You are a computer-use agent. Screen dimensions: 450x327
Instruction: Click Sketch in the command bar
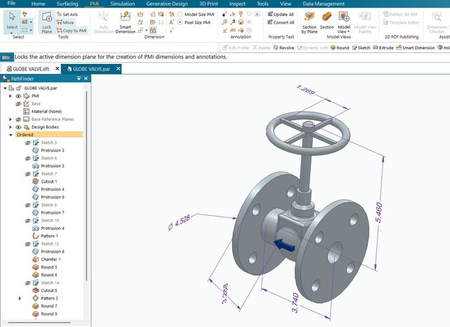point(361,48)
